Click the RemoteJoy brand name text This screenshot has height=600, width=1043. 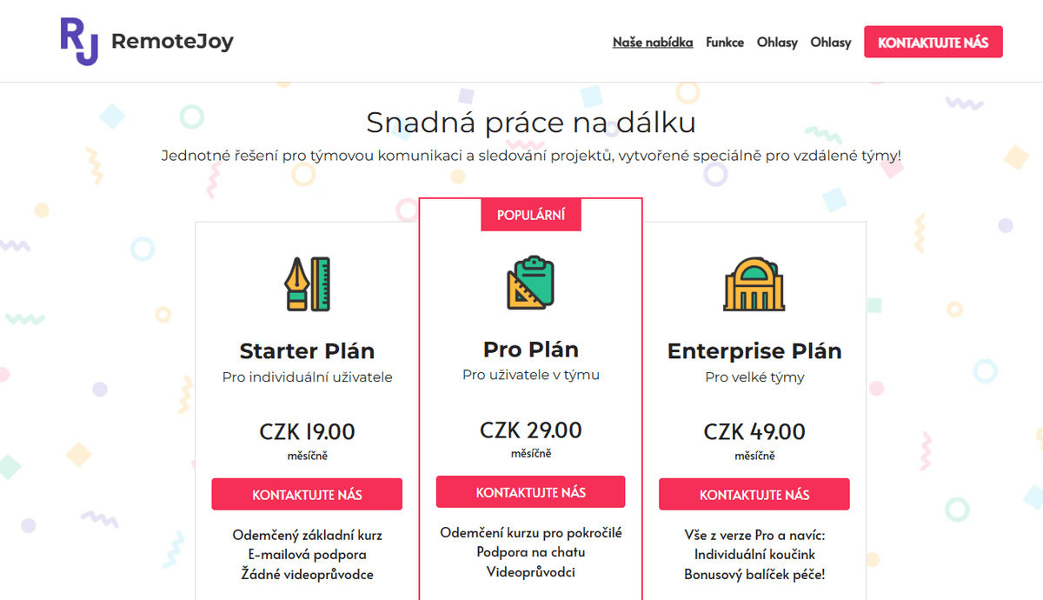pyautogui.click(x=172, y=39)
